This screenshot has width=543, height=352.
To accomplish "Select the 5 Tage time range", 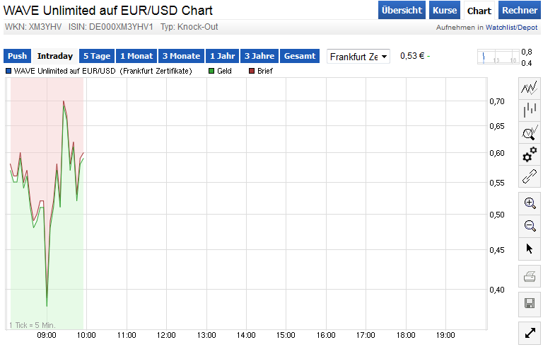I will click(x=96, y=56).
